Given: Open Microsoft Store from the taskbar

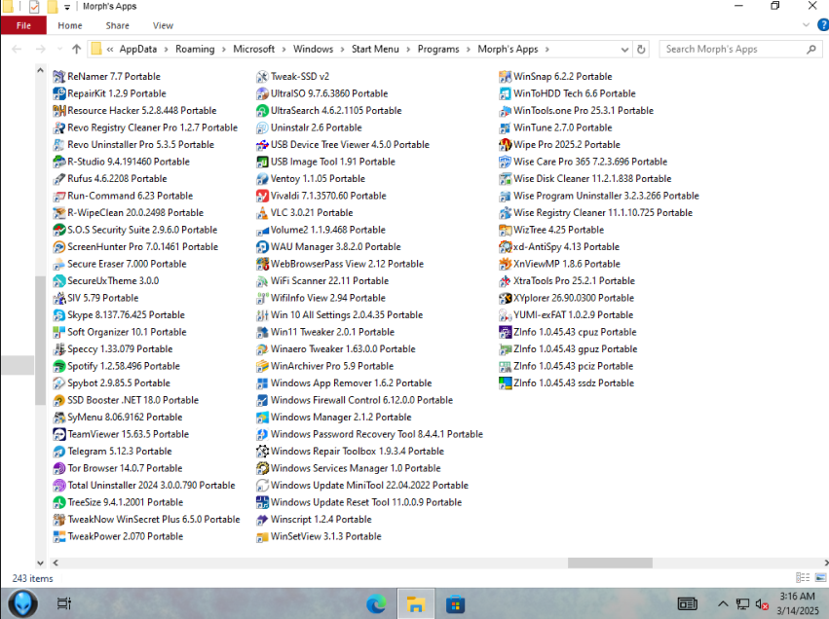Looking at the screenshot, I should pyautogui.click(x=455, y=603).
